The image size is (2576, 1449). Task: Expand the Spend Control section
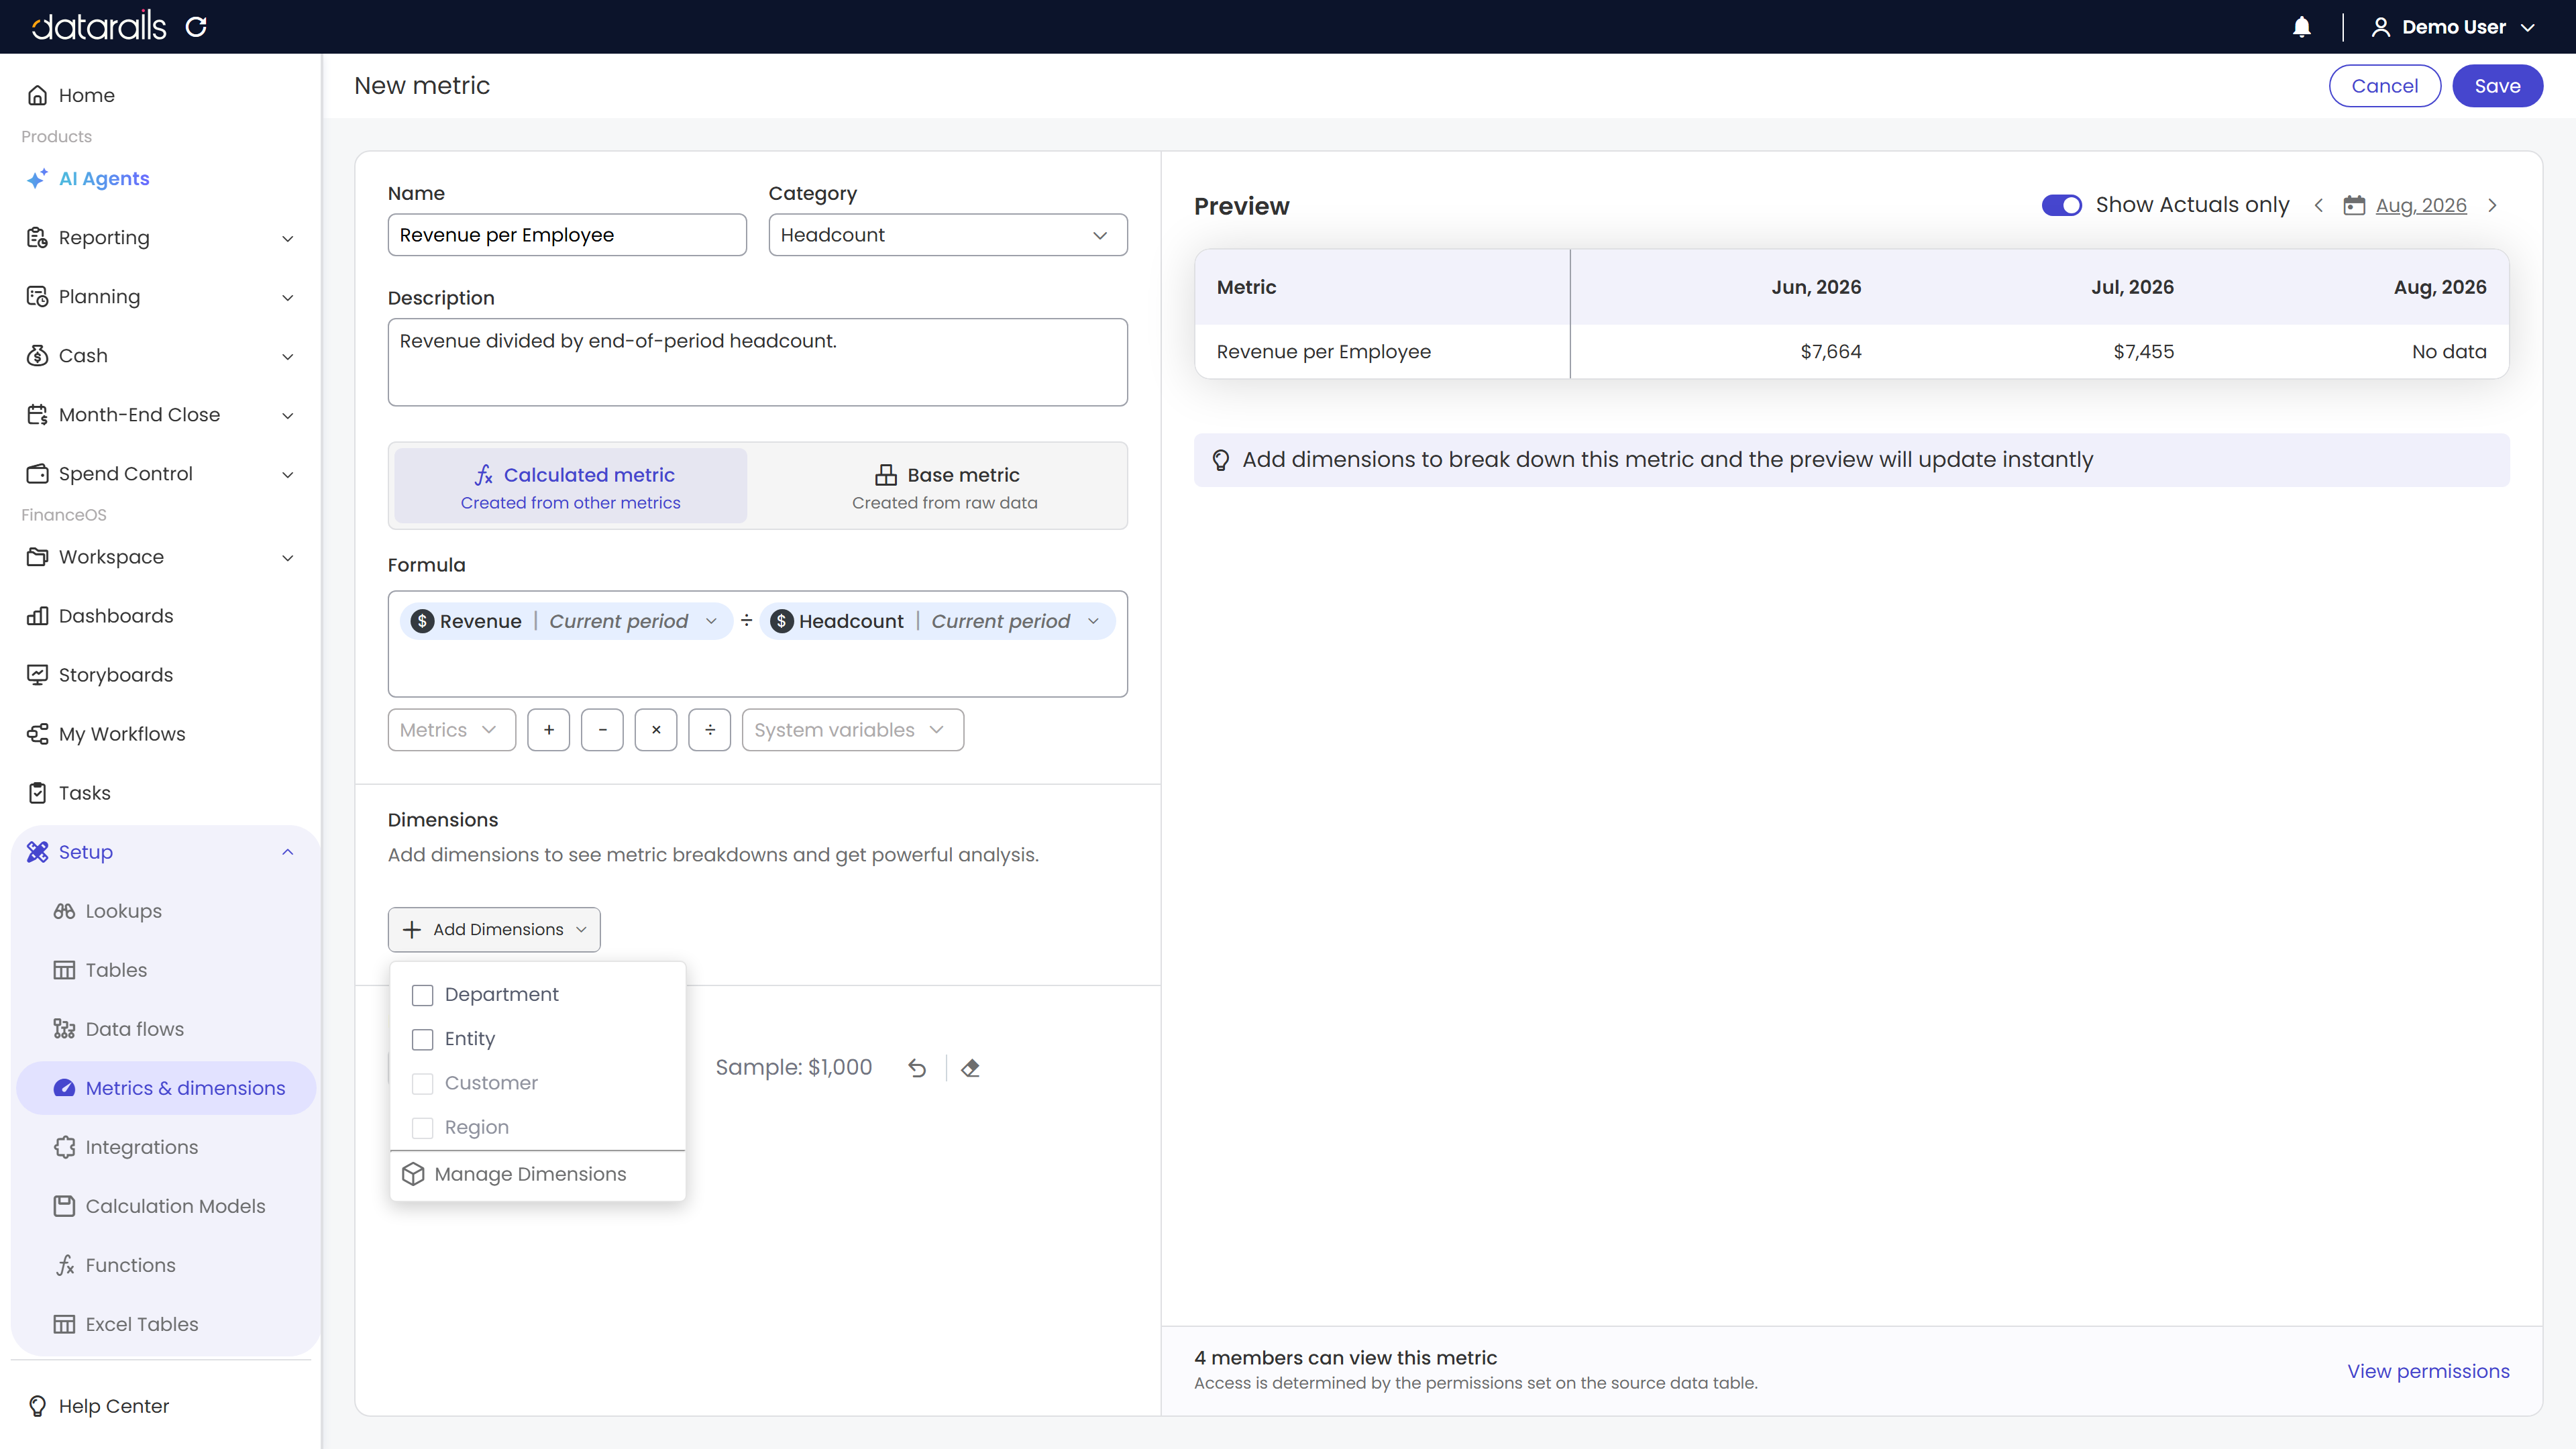click(x=287, y=474)
